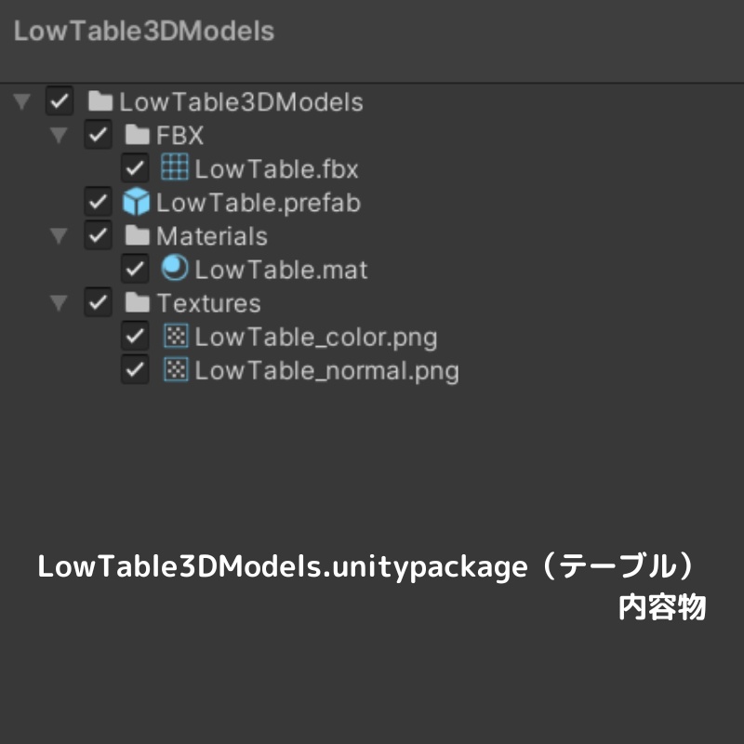Click the Materials folder icon
Image resolution: width=744 pixels, height=744 pixels.
pos(138,235)
